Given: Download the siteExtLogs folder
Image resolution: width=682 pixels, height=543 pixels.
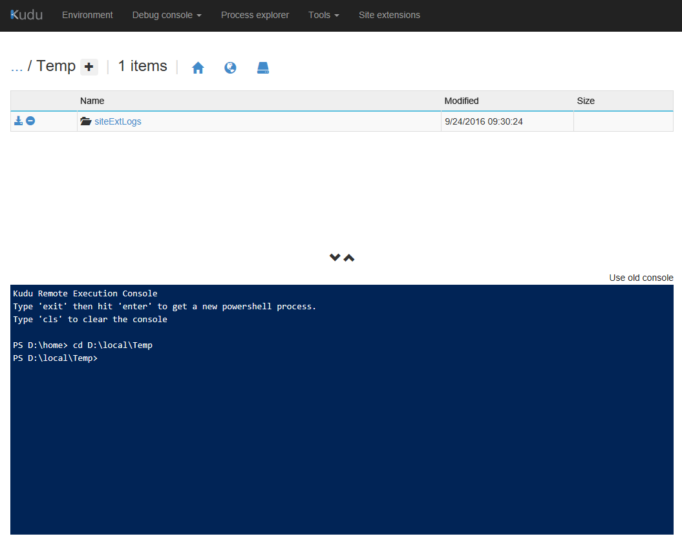Looking at the screenshot, I should (x=18, y=121).
